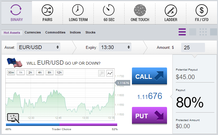Image resolution: width=218 pixels, height=135 pixels.
Task: Open the Indices tab
Action: 75,32
